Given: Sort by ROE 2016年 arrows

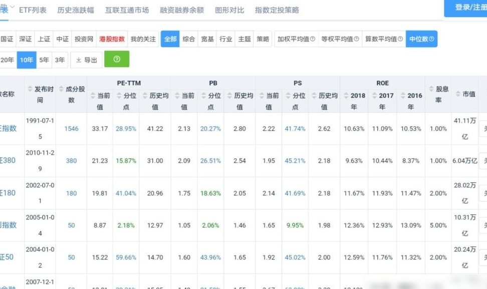Looking at the screenshot, I should [x=403, y=96].
